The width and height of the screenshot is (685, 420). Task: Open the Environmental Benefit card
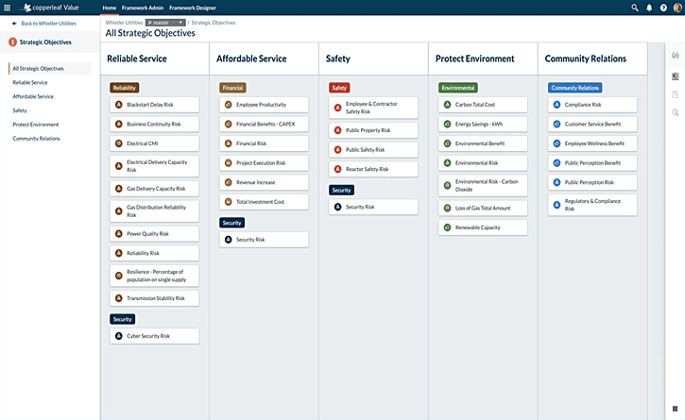tap(483, 143)
